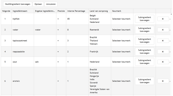Delete the zout ingredient row

163,62
